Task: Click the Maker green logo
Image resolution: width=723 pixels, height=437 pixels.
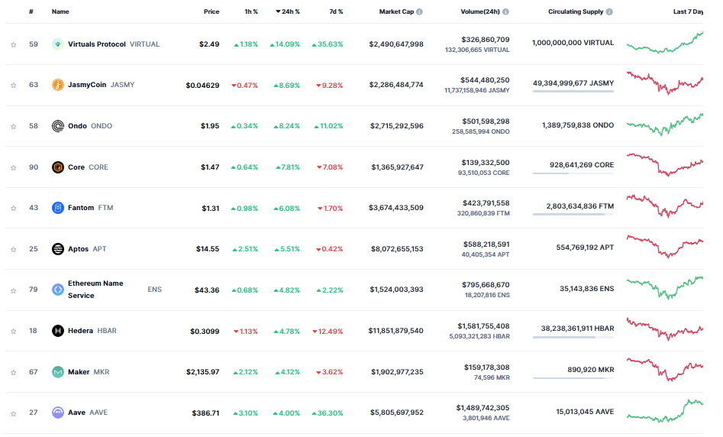Action: pos(57,372)
